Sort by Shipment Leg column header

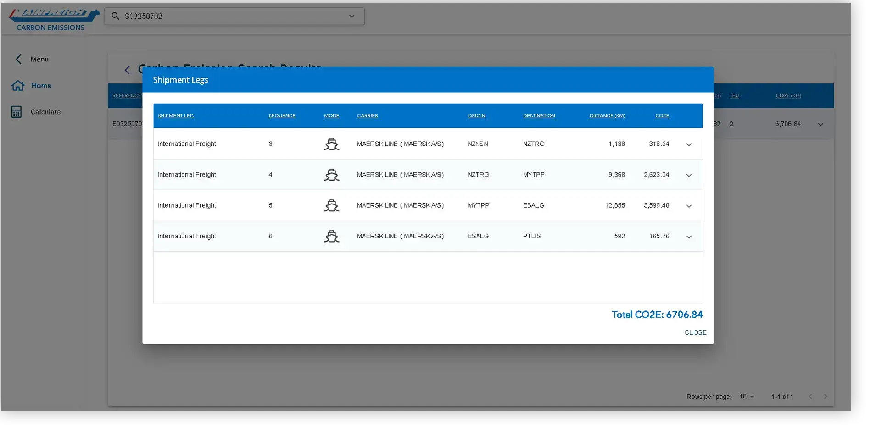pos(176,116)
